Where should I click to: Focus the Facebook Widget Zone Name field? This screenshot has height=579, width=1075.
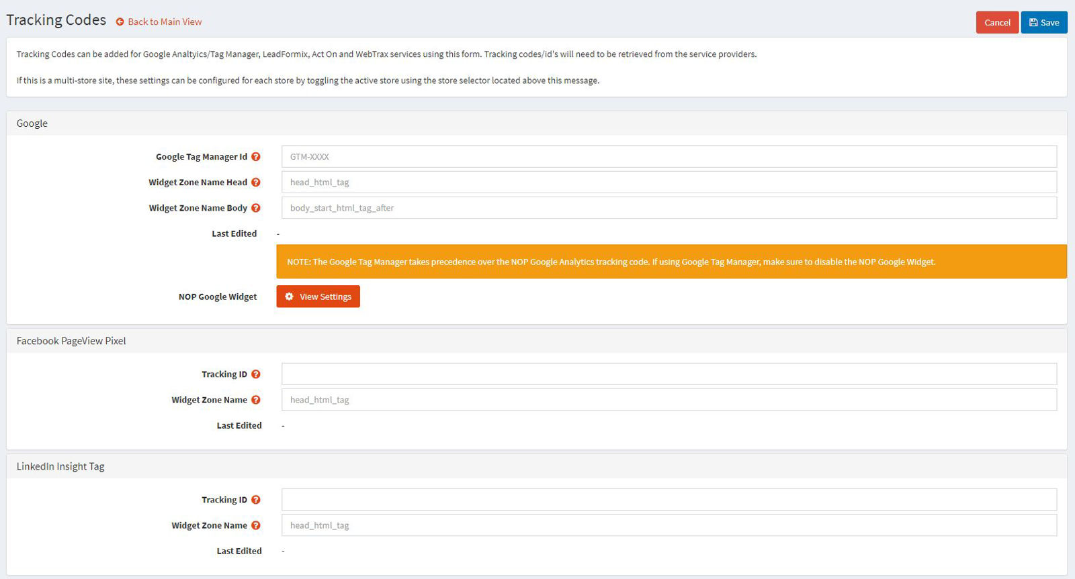point(669,400)
